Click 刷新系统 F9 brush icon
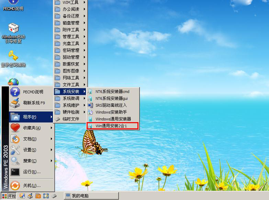269x200 pixels. click(x=15, y=103)
